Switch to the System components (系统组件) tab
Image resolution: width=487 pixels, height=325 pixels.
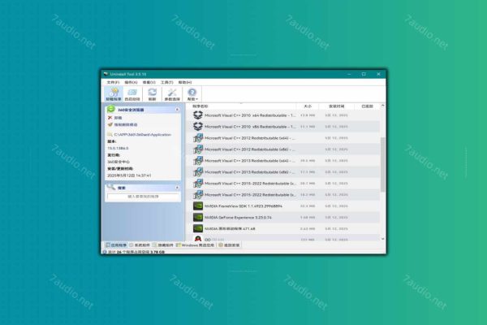141,245
